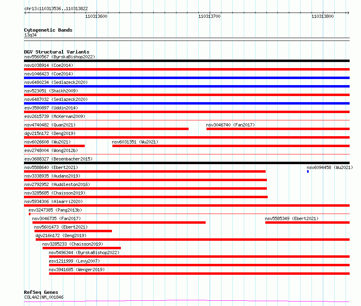Open the nsv3046735 (Fan2017) label
The height and width of the screenshot is (306, 361).
pyautogui.click(x=56, y=218)
